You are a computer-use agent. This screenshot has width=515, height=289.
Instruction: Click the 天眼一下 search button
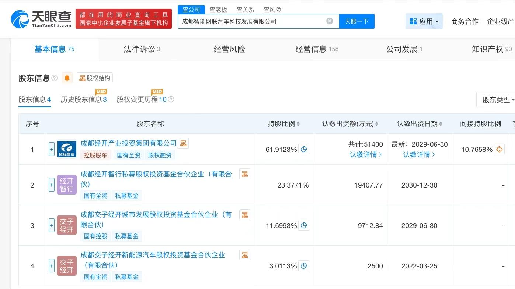click(x=356, y=21)
